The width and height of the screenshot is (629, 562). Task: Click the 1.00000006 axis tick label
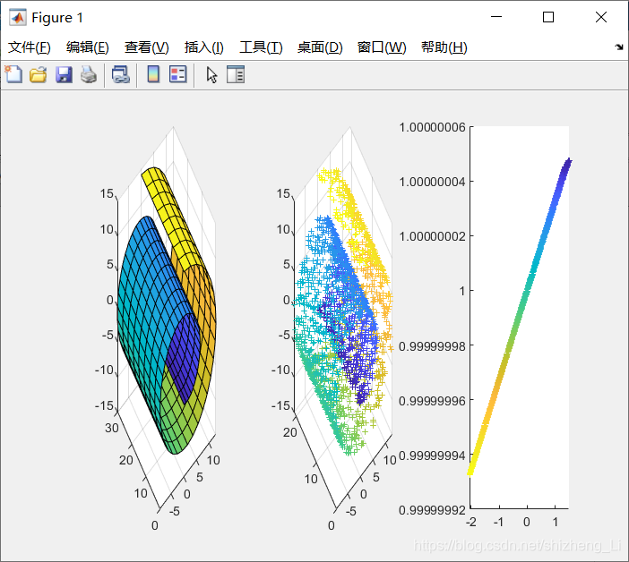click(x=432, y=127)
